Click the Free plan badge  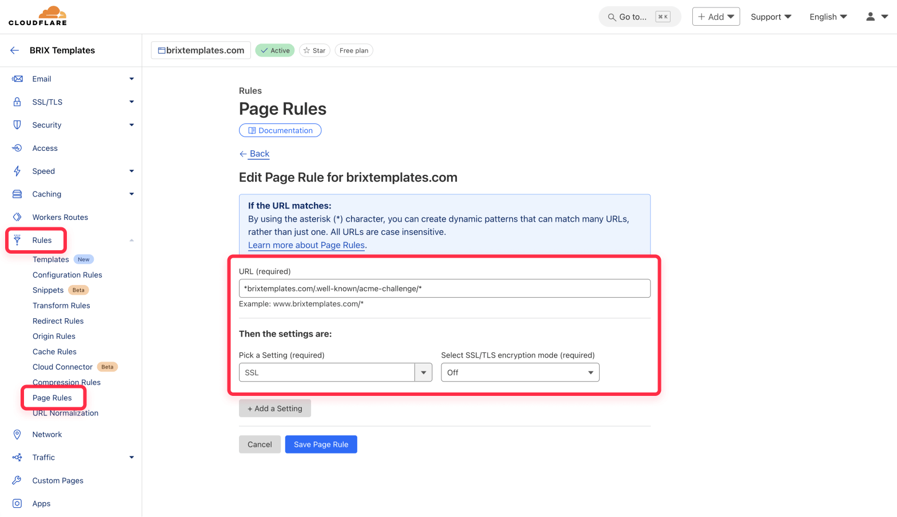tap(354, 50)
